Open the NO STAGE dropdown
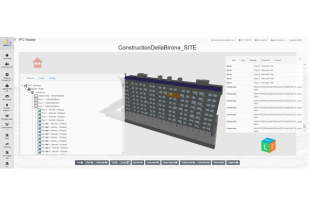Image resolution: width=309 pixels, height=206 pixels. click(x=246, y=40)
